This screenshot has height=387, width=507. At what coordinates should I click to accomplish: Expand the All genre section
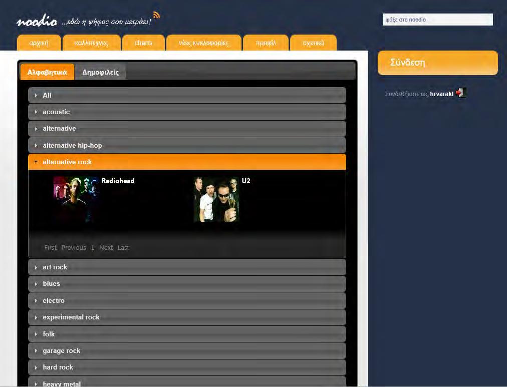point(187,95)
